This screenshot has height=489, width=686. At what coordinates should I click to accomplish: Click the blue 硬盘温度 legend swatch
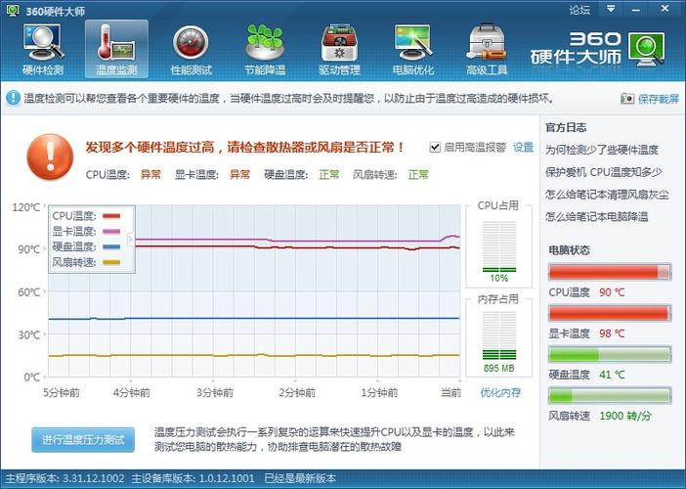click(111, 246)
